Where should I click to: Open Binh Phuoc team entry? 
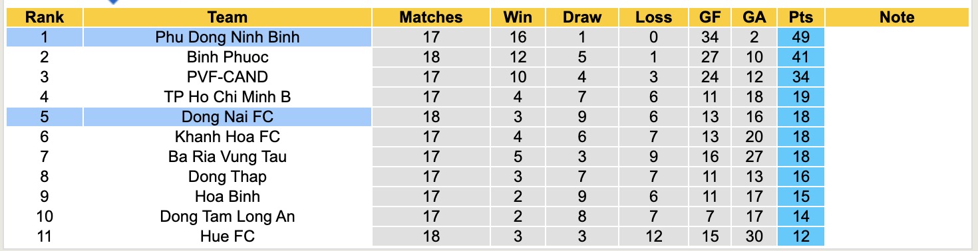click(x=228, y=57)
